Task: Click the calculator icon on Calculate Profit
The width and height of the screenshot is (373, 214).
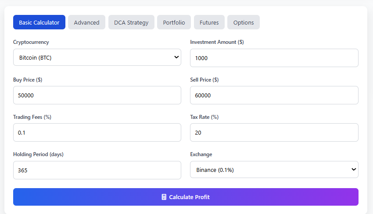Action: click(164, 197)
